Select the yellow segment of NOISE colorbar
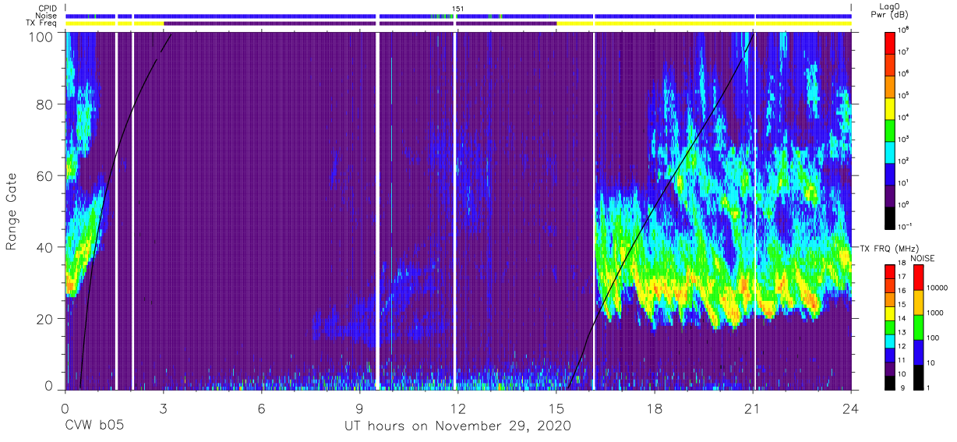Image resolution: width=957 pixels, height=442 pixels. [x=917, y=302]
